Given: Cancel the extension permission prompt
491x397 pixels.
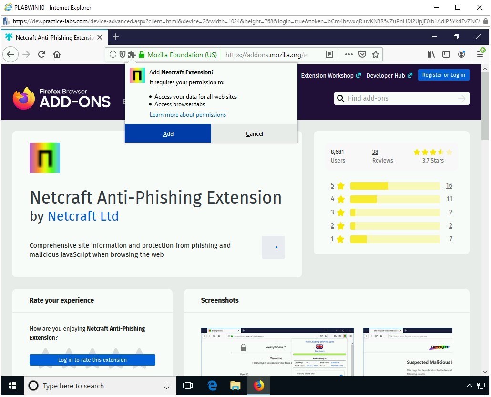Looking at the screenshot, I should 254,134.
